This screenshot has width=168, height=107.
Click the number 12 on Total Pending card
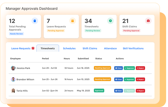coord(12,21)
